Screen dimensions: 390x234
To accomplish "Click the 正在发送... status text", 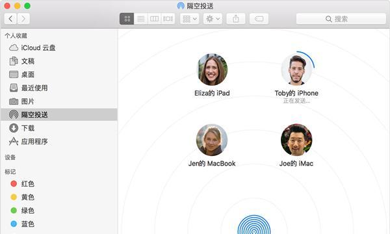I will click(296, 101).
